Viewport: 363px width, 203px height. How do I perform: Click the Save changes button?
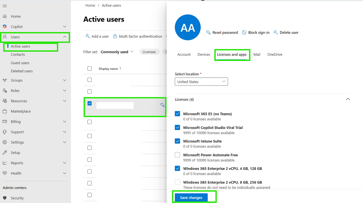[x=191, y=198]
